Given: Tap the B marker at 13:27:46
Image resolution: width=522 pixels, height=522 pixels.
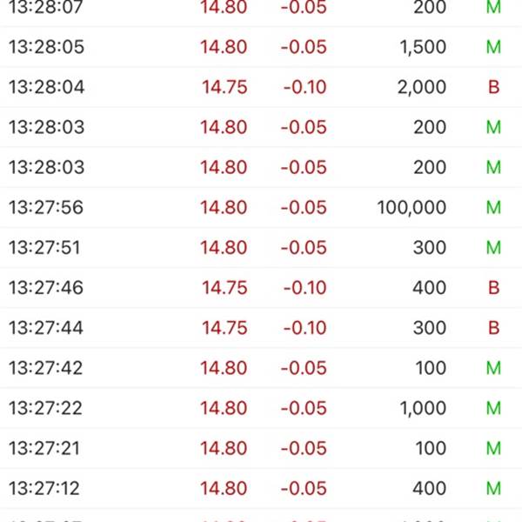Looking at the screenshot, I should click(493, 288).
